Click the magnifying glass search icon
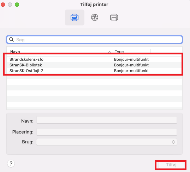Viewport: 190px width, 172px height. (11, 40)
